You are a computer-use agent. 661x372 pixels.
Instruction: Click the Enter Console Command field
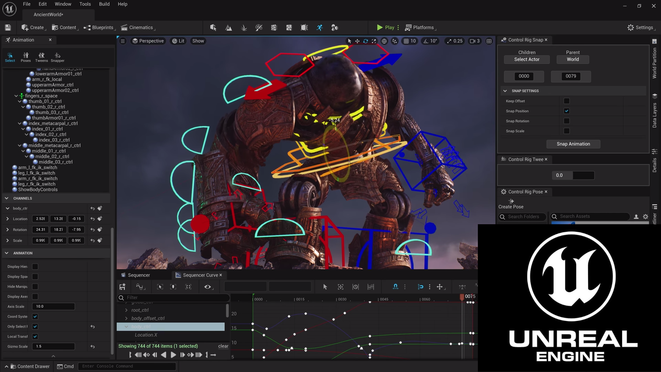coord(127,366)
